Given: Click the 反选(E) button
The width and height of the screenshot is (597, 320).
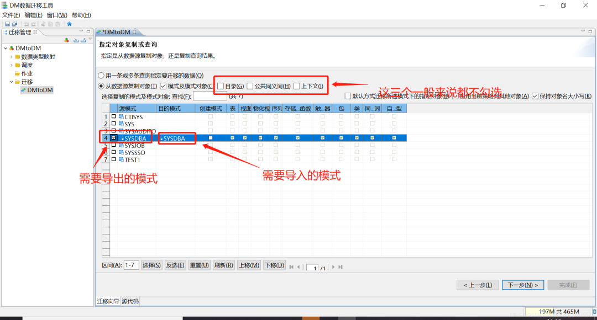Looking at the screenshot, I should pos(175,265).
